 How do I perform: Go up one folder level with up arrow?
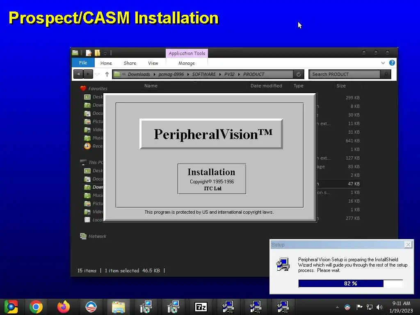click(x=107, y=74)
